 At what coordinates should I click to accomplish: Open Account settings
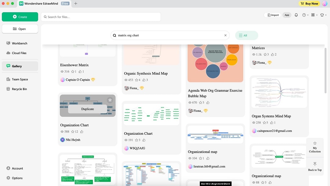point(15,168)
